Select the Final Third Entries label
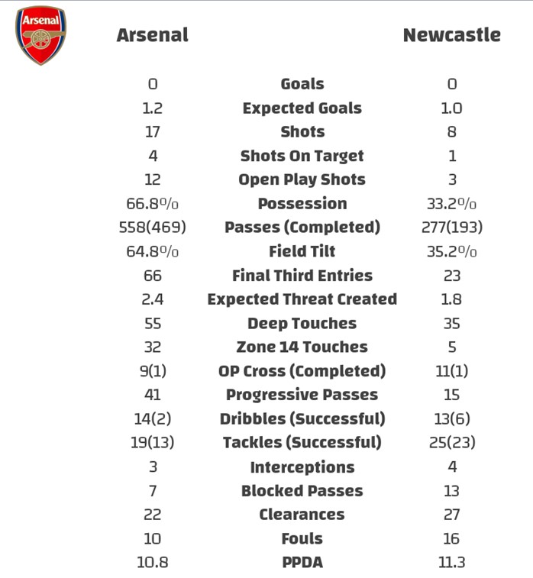 tap(302, 276)
